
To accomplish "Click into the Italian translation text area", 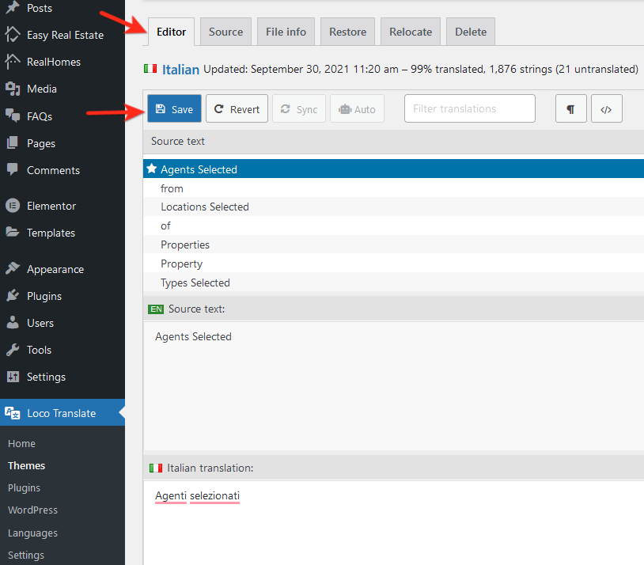I will tap(393, 523).
